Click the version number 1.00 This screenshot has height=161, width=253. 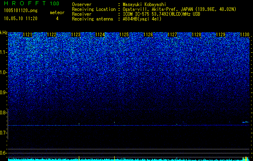click(x=55, y=4)
